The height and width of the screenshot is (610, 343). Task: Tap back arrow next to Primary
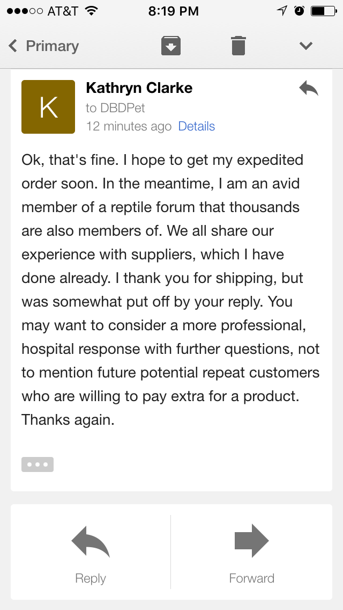point(13,46)
